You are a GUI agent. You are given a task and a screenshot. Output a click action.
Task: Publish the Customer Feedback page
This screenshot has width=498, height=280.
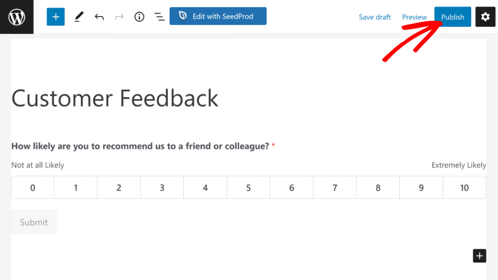pyautogui.click(x=452, y=17)
